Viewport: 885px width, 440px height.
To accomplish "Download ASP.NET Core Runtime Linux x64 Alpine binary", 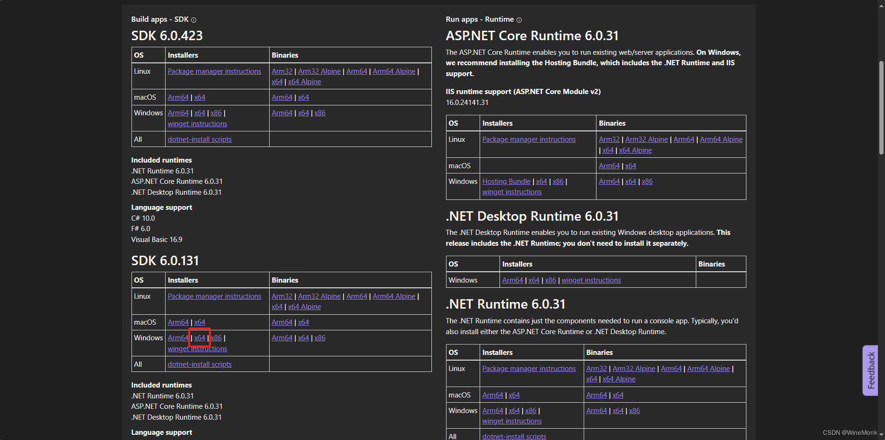I will pos(635,150).
